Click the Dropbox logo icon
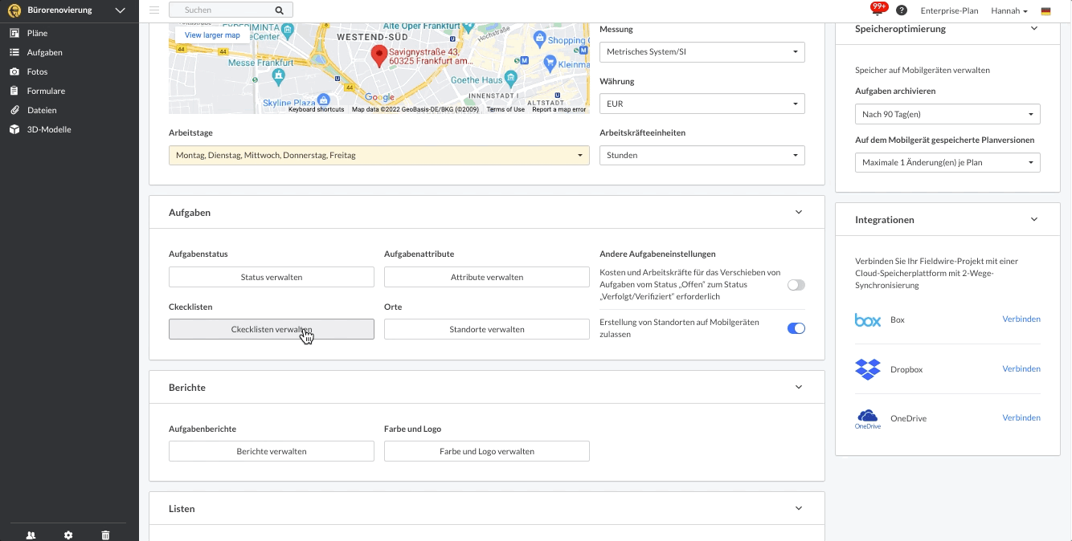The image size is (1072, 541). pos(868,369)
